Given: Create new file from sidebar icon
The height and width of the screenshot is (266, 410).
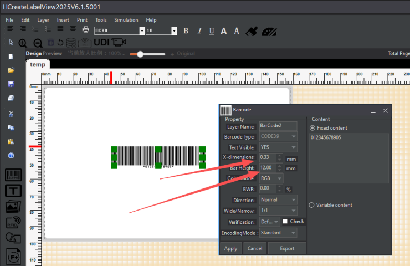Looking at the screenshot, I should coord(11,57).
